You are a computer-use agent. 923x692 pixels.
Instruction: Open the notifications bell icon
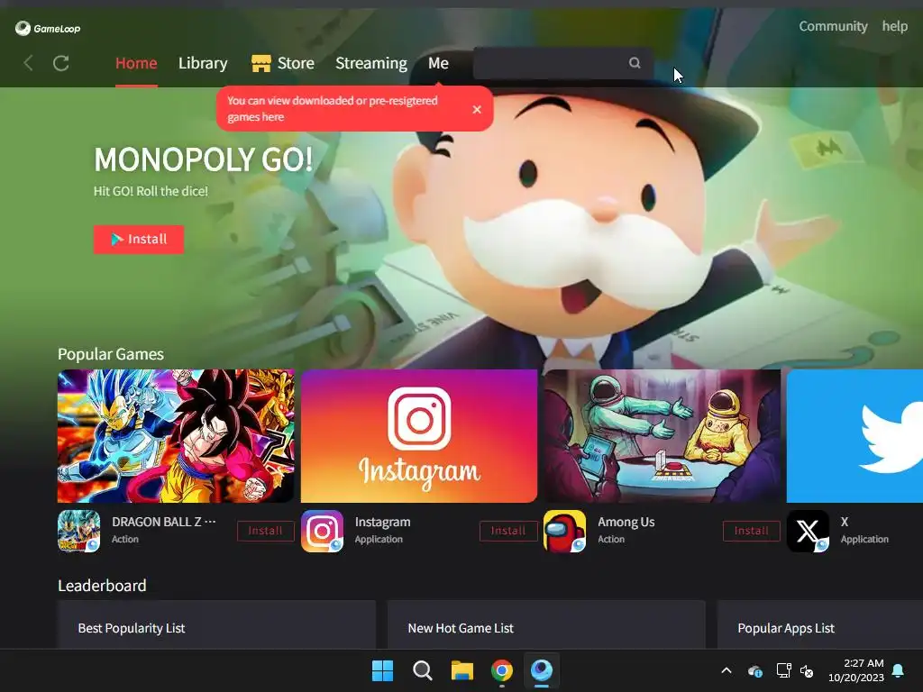click(899, 670)
